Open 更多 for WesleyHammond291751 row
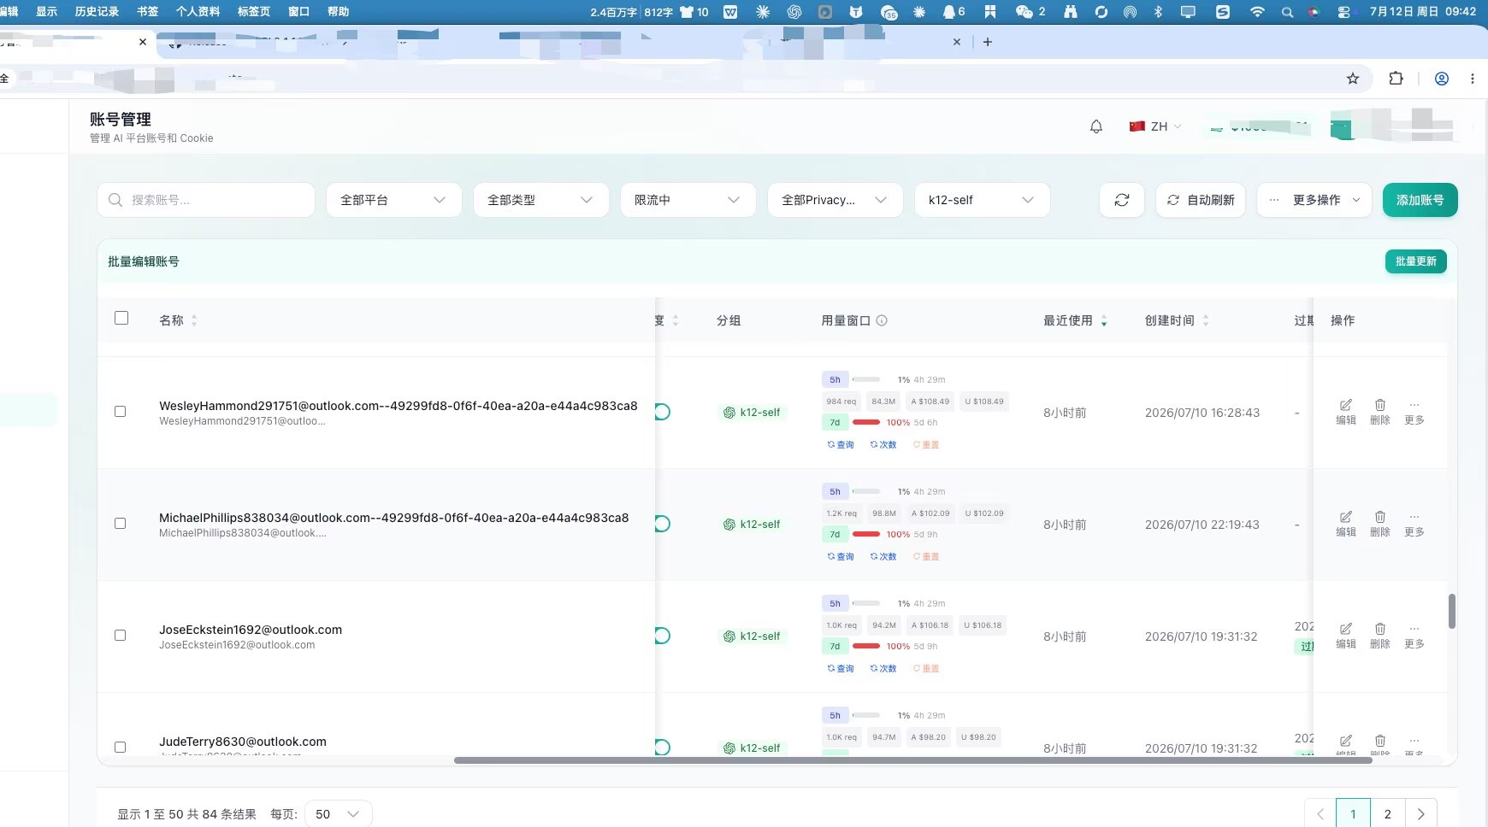1488x827 pixels. point(1414,412)
